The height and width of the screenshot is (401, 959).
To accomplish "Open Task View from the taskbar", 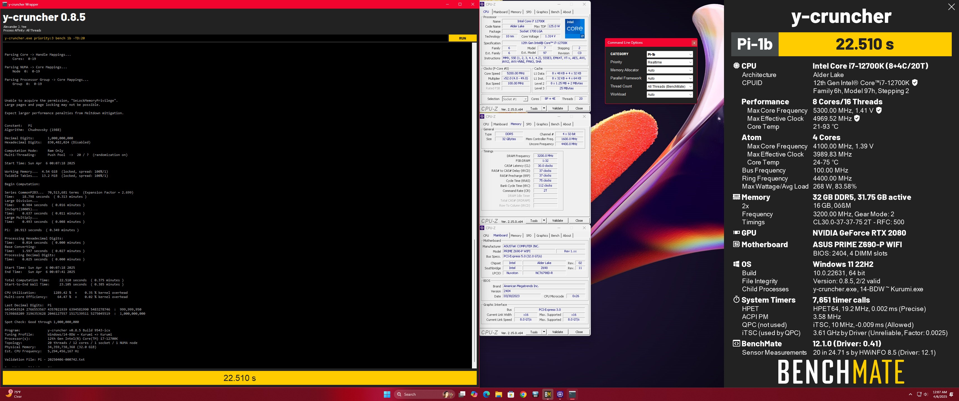I will [x=462, y=394].
